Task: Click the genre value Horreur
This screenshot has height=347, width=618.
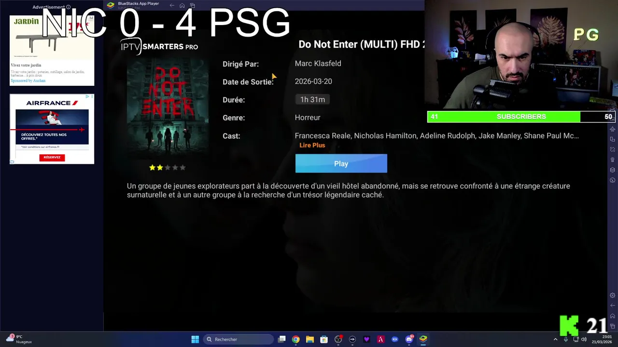Action: [x=308, y=117]
